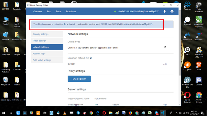Click Telegram icon in taskbar
Viewport: 207px width, 116px height.
[x=78, y=113]
